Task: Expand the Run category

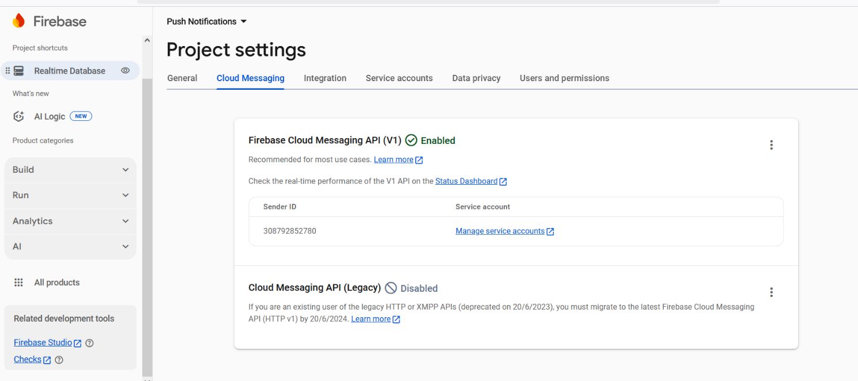Action: coord(70,195)
